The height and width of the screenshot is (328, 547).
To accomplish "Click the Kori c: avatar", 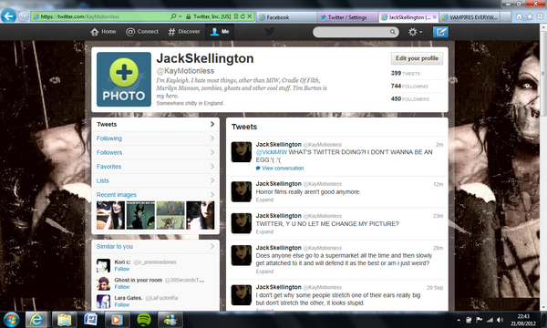I will (x=103, y=266).
